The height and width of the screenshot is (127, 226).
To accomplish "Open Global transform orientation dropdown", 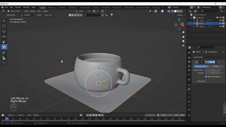I will (x=81, y=11).
